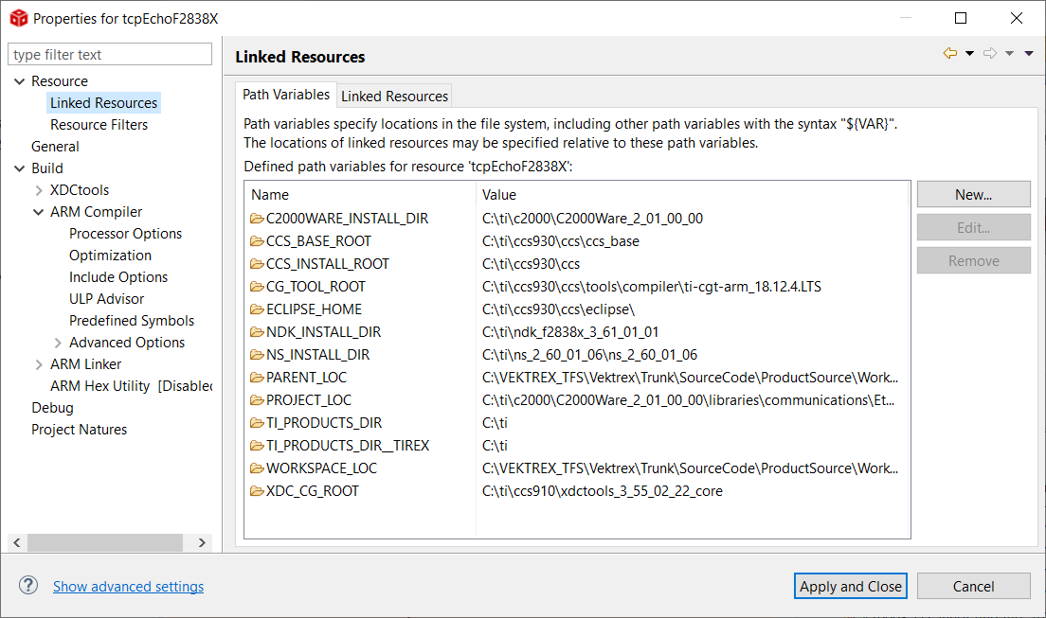Viewport: 1046px width, 618px height.
Task: Expand the ARM Linker node
Action: pos(39,364)
